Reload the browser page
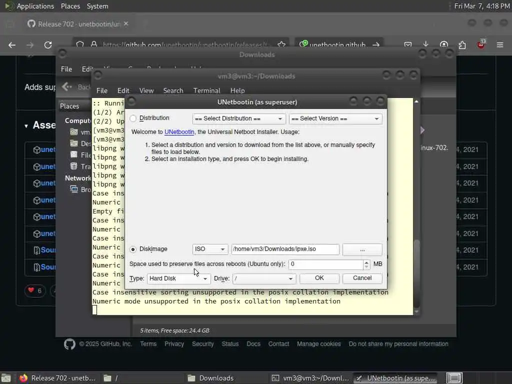Viewport: 512px width, 384px height. pyautogui.click(x=48, y=45)
